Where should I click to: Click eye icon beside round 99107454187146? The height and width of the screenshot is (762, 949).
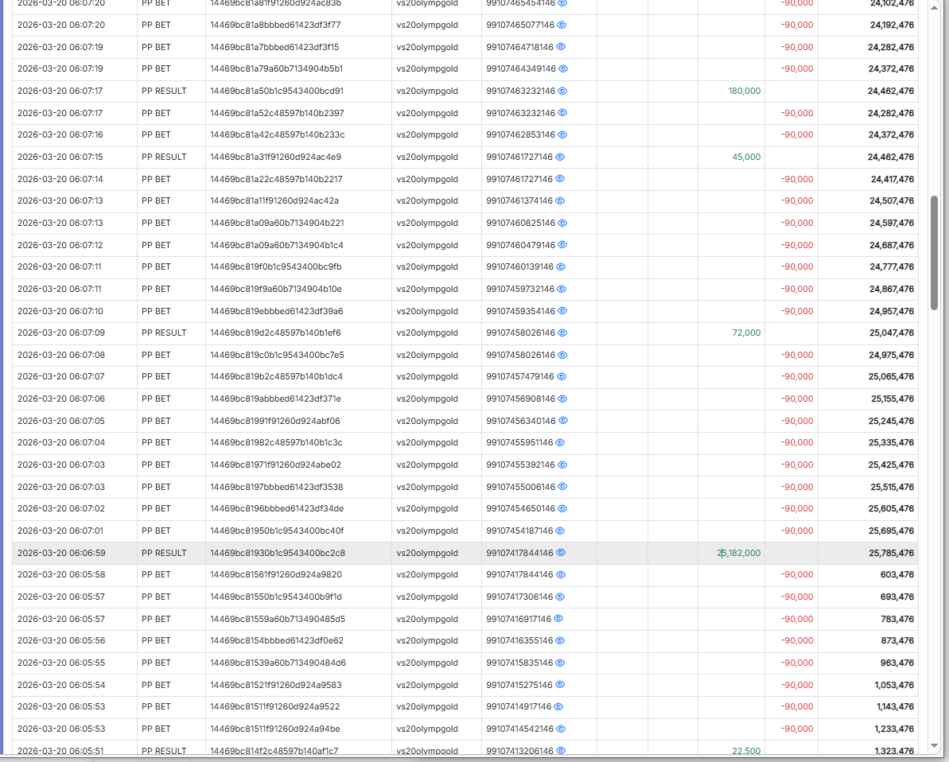point(560,531)
